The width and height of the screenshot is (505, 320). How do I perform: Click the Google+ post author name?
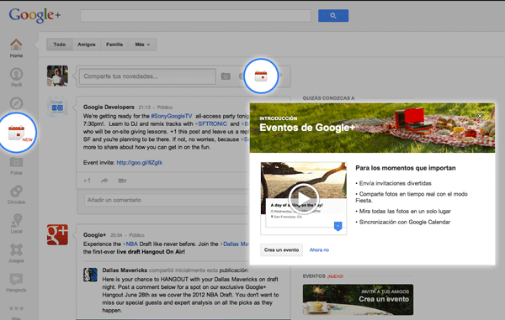click(94, 235)
